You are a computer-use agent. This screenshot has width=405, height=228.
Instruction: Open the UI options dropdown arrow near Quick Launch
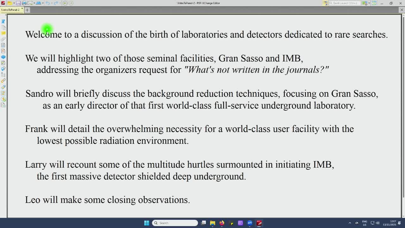coord(369,3)
